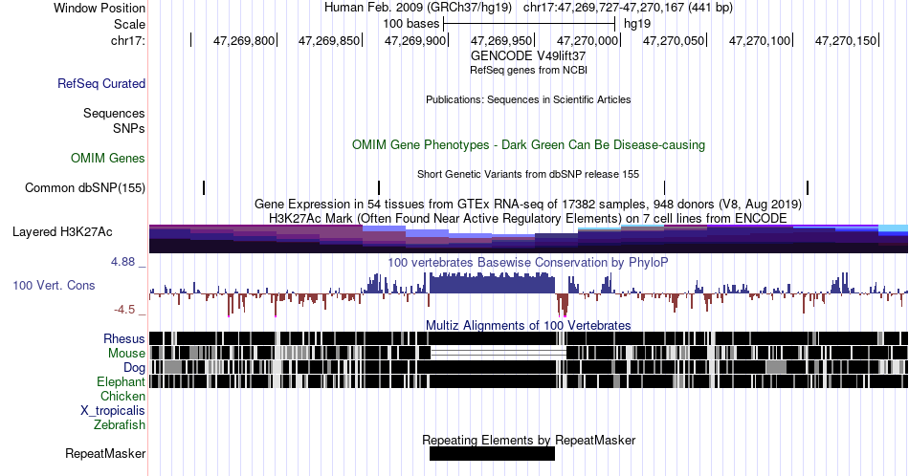Select the Rhesus alignment row label
This screenshot has width=909, height=476.
click(124, 338)
